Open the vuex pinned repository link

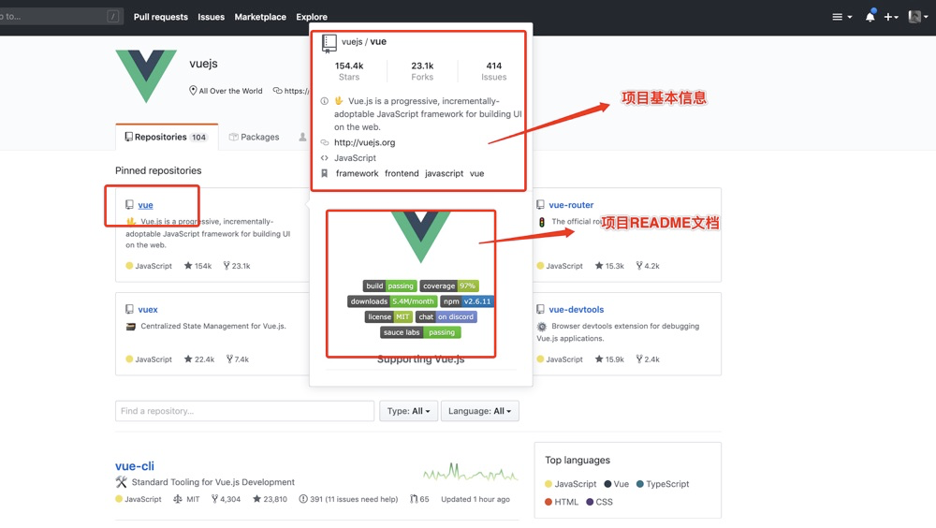(x=148, y=309)
